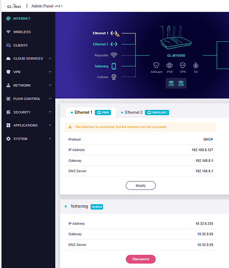
Task: Click the Tethering phone icon in diagram
Action: pos(114,66)
